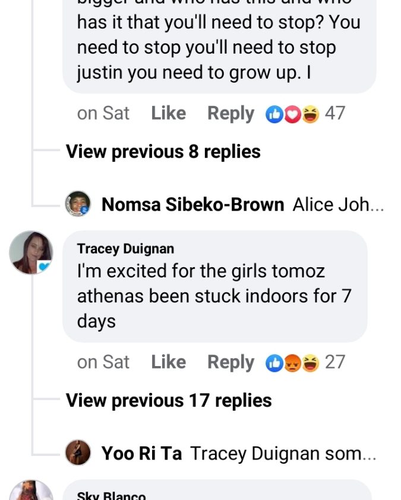This screenshot has width=401, height=500.
Task: Open Sky Blanco's profile picture
Action: coord(31,492)
